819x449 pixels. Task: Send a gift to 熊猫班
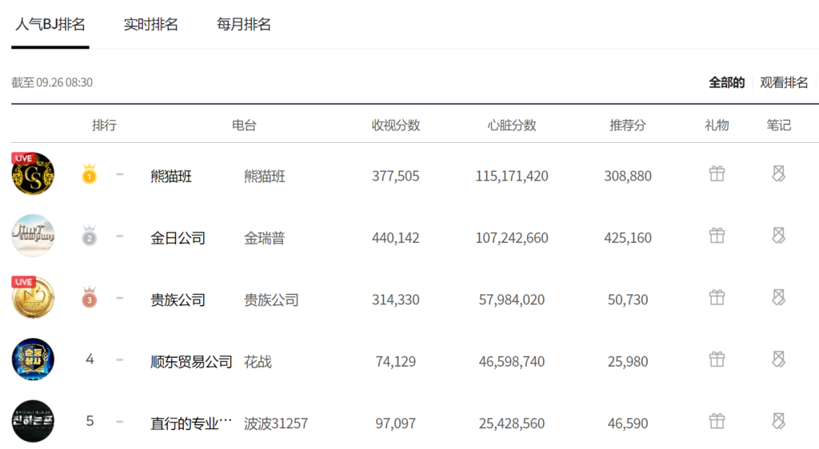click(x=717, y=173)
